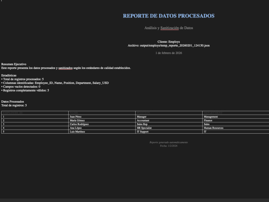Click the department cell IT
Image resolution: width=269 pixels, height=202 pixels.
point(236,132)
